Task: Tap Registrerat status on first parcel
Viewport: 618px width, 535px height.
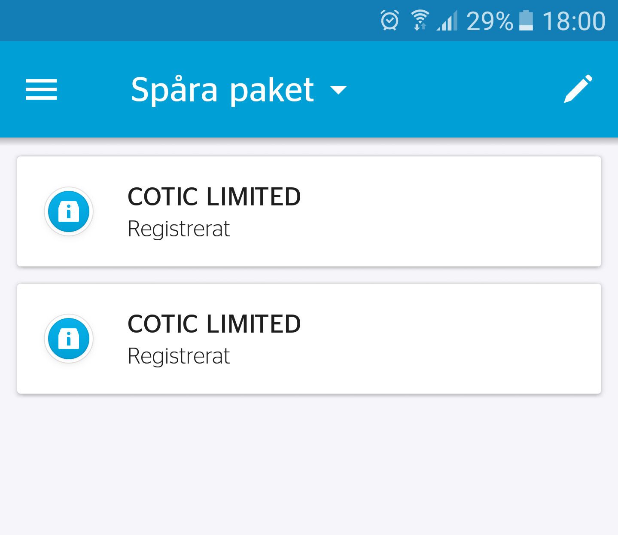Action: [x=179, y=229]
